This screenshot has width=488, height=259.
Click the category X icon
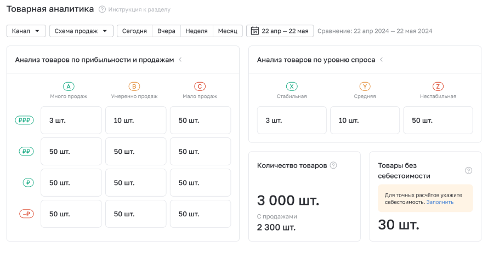point(292,87)
